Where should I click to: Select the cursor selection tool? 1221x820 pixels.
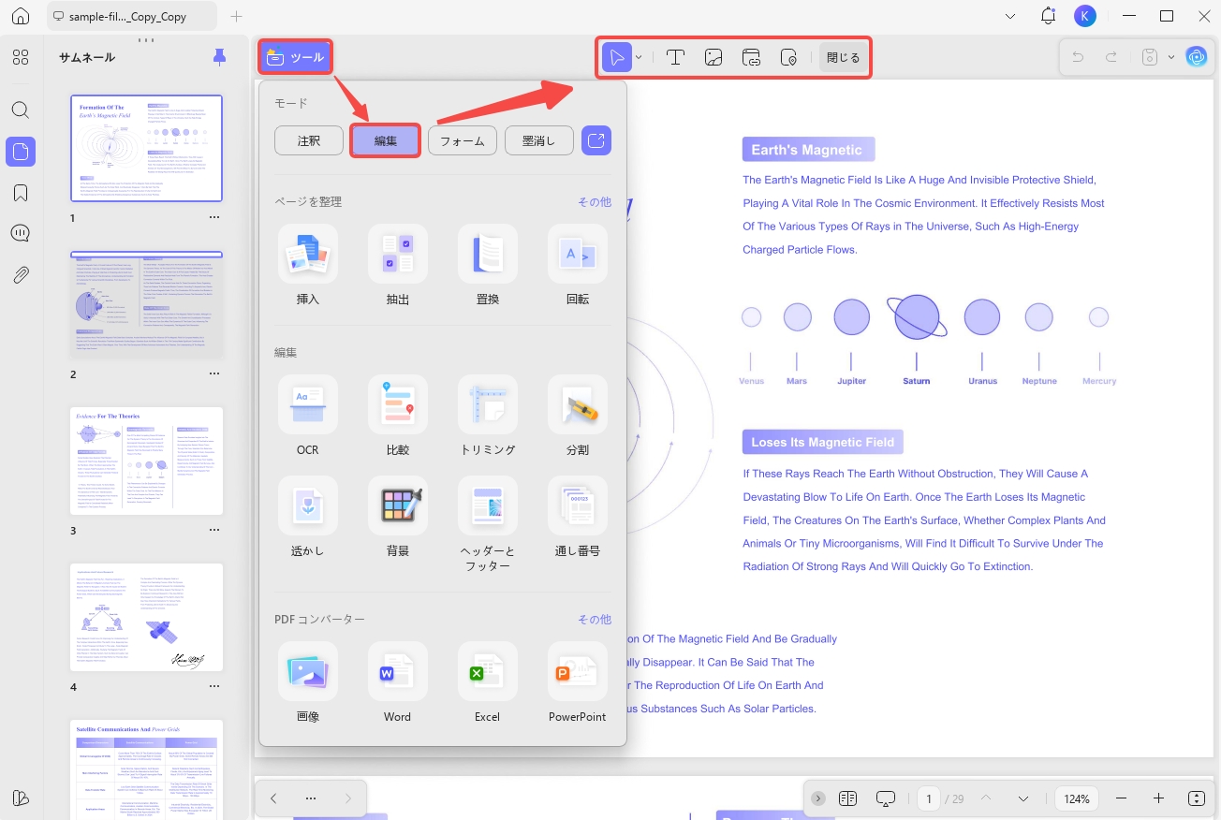coord(617,57)
